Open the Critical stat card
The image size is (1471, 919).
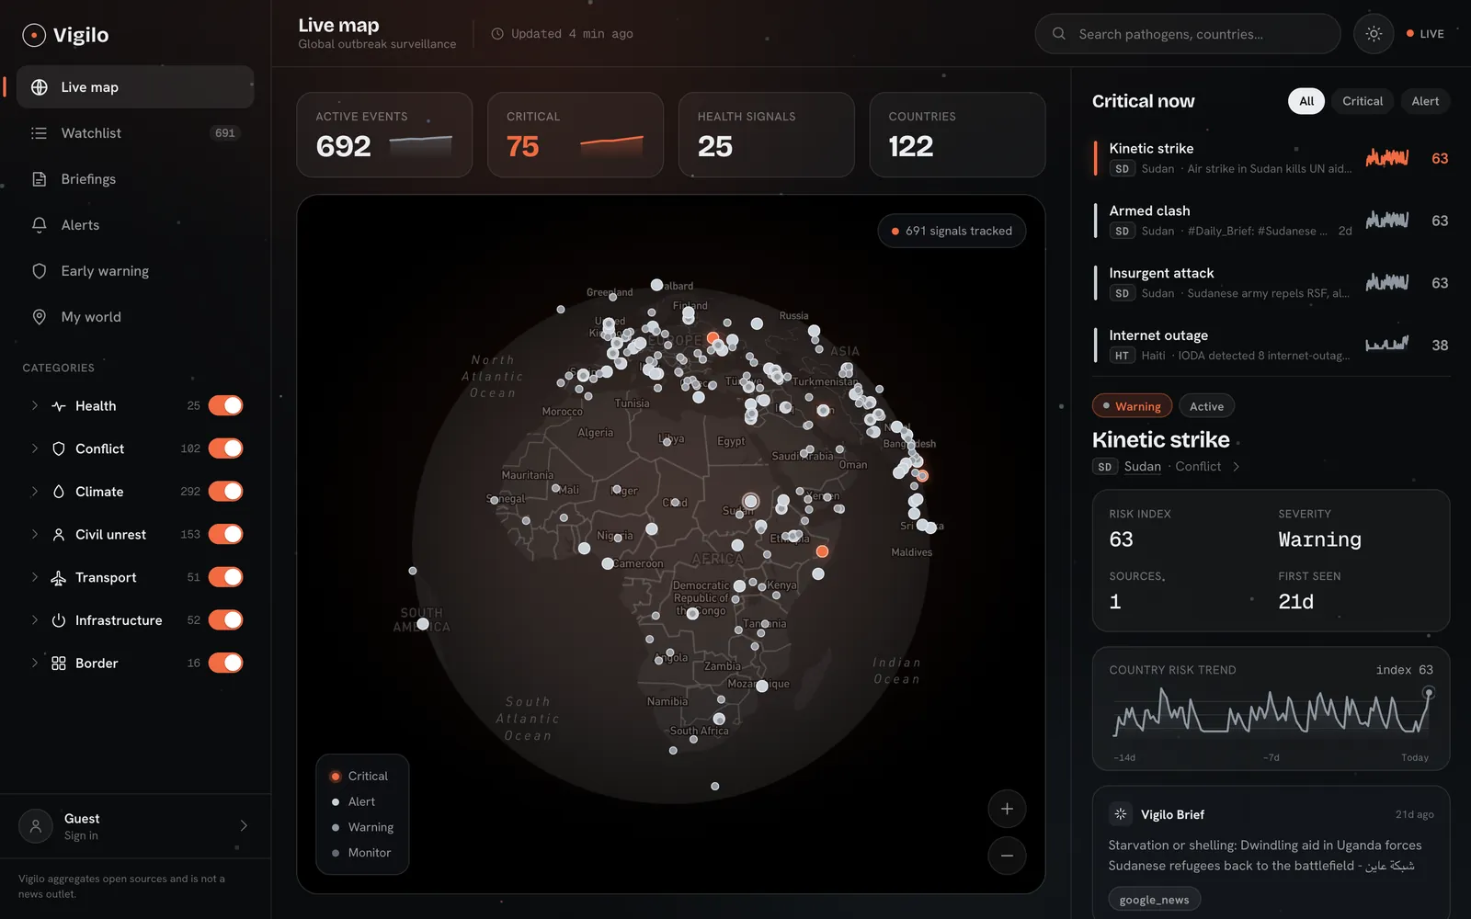click(x=576, y=135)
